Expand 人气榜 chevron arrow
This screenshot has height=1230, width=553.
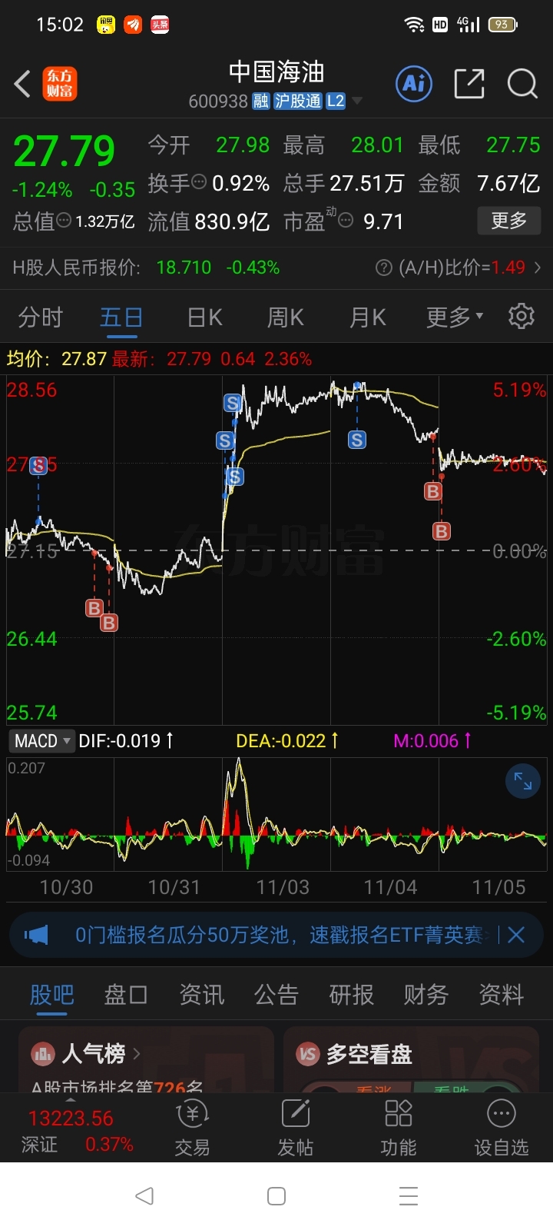(137, 1053)
